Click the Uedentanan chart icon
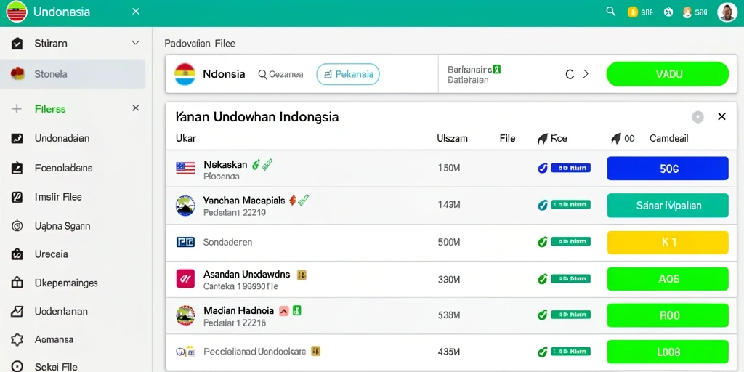The image size is (744, 372). [x=17, y=311]
